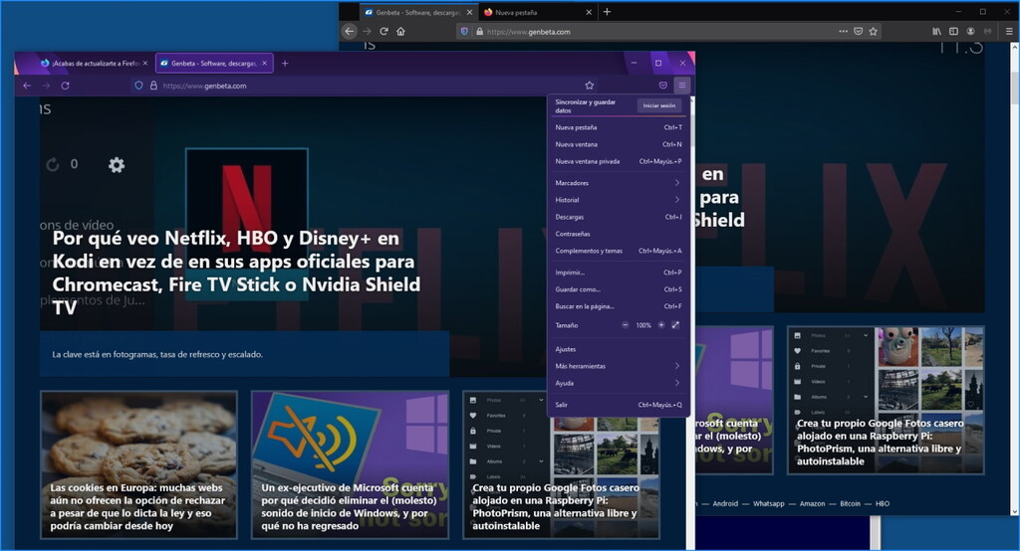
Task: Select Buscar en la página... entry
Action: click(618, 306)
